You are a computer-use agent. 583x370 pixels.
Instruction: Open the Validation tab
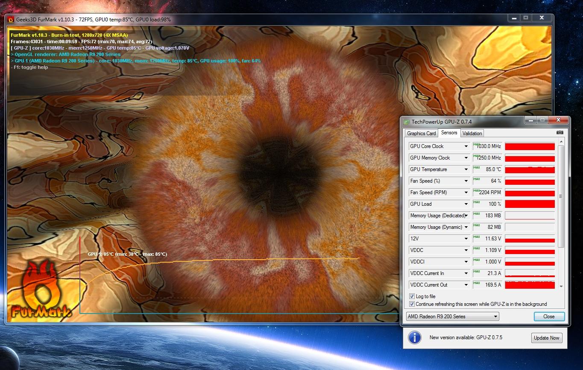click(x=472, y=133)
